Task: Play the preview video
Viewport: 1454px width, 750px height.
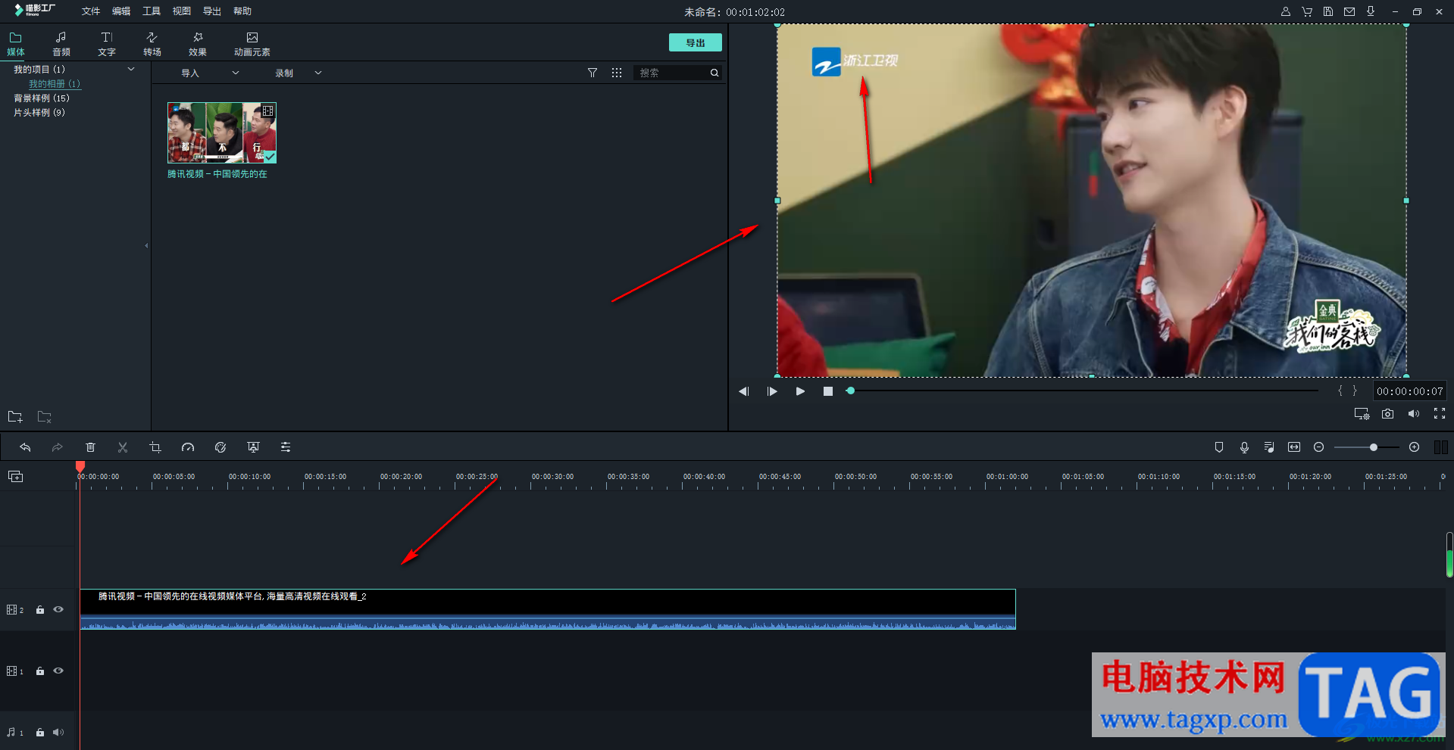Action: [800, 391]
